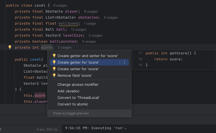Choose 'Convert to ThreadLocal' option
Image resolution: width=216 pixels, height=133 pixels.
pos(78,98)
